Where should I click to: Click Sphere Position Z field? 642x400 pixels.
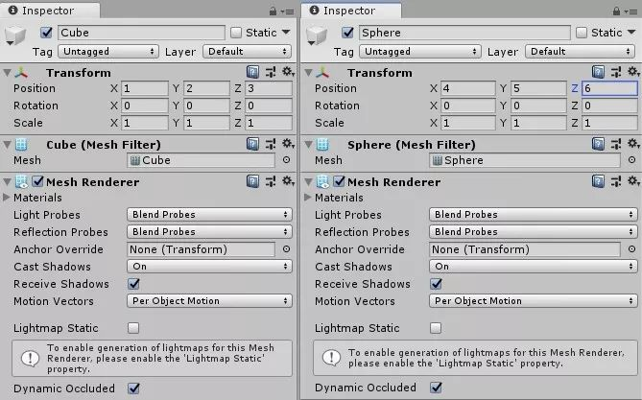pyautogui.click(x=609, y=88)
